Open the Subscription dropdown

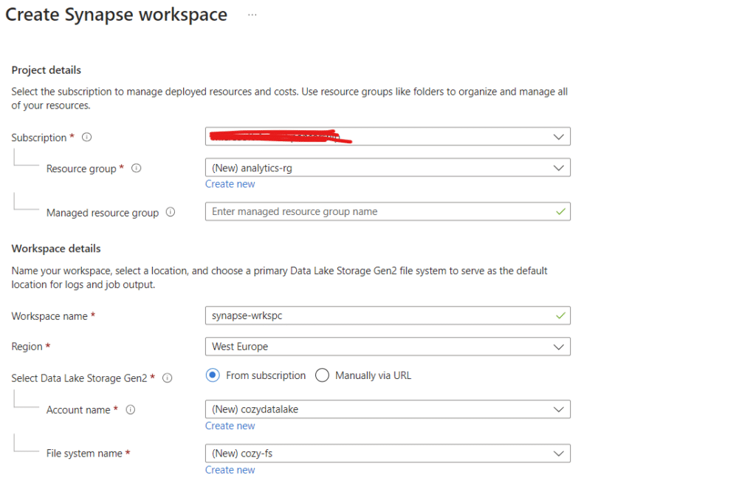(387, 137)
